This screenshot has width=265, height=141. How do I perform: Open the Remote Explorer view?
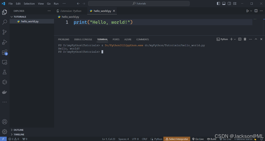pyautogui.click(x=5, y=62)
